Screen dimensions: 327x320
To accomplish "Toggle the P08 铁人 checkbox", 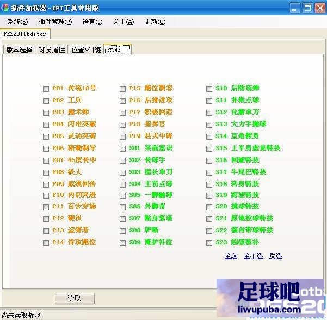I will click(x=46, y=173).
